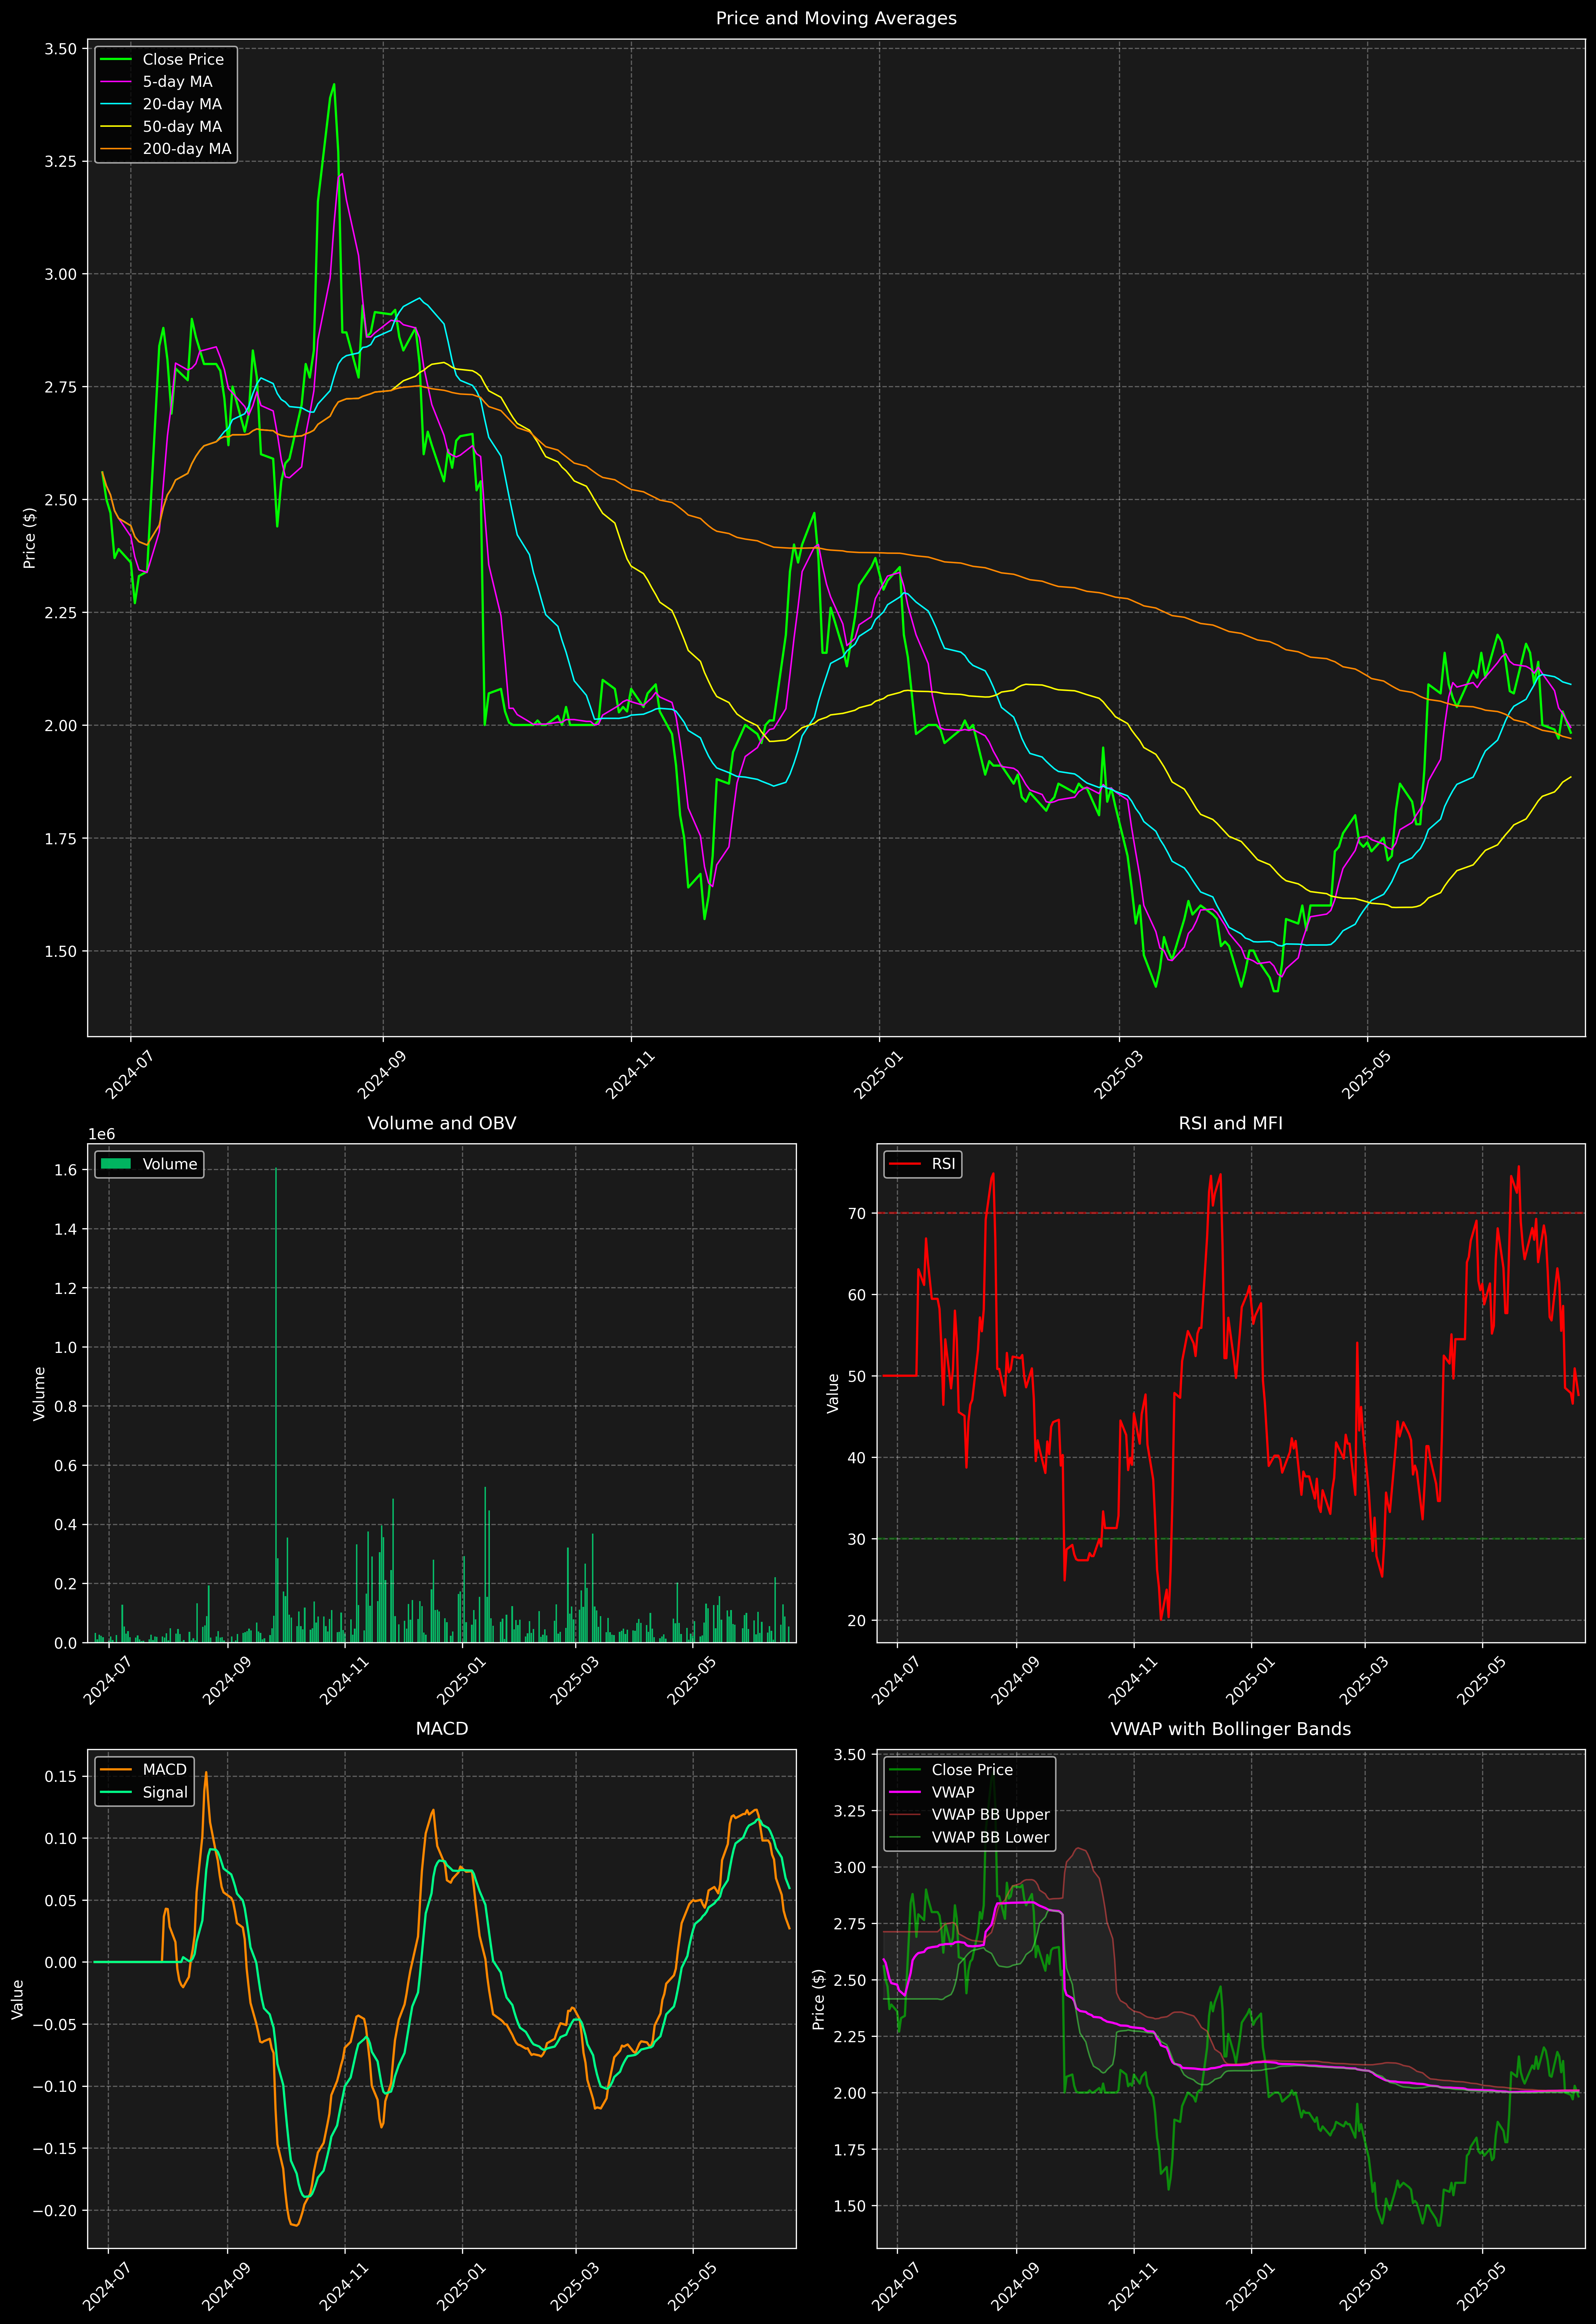Click the rotated 'Volume' y-axis label

(x=40, y=1393)
